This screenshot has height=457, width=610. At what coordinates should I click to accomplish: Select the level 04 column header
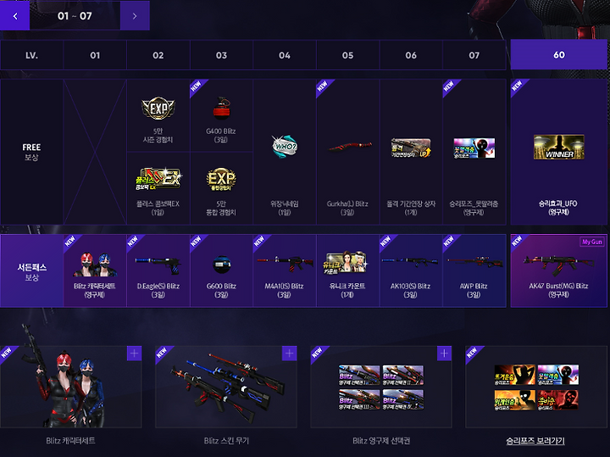(x=285, y=55)
